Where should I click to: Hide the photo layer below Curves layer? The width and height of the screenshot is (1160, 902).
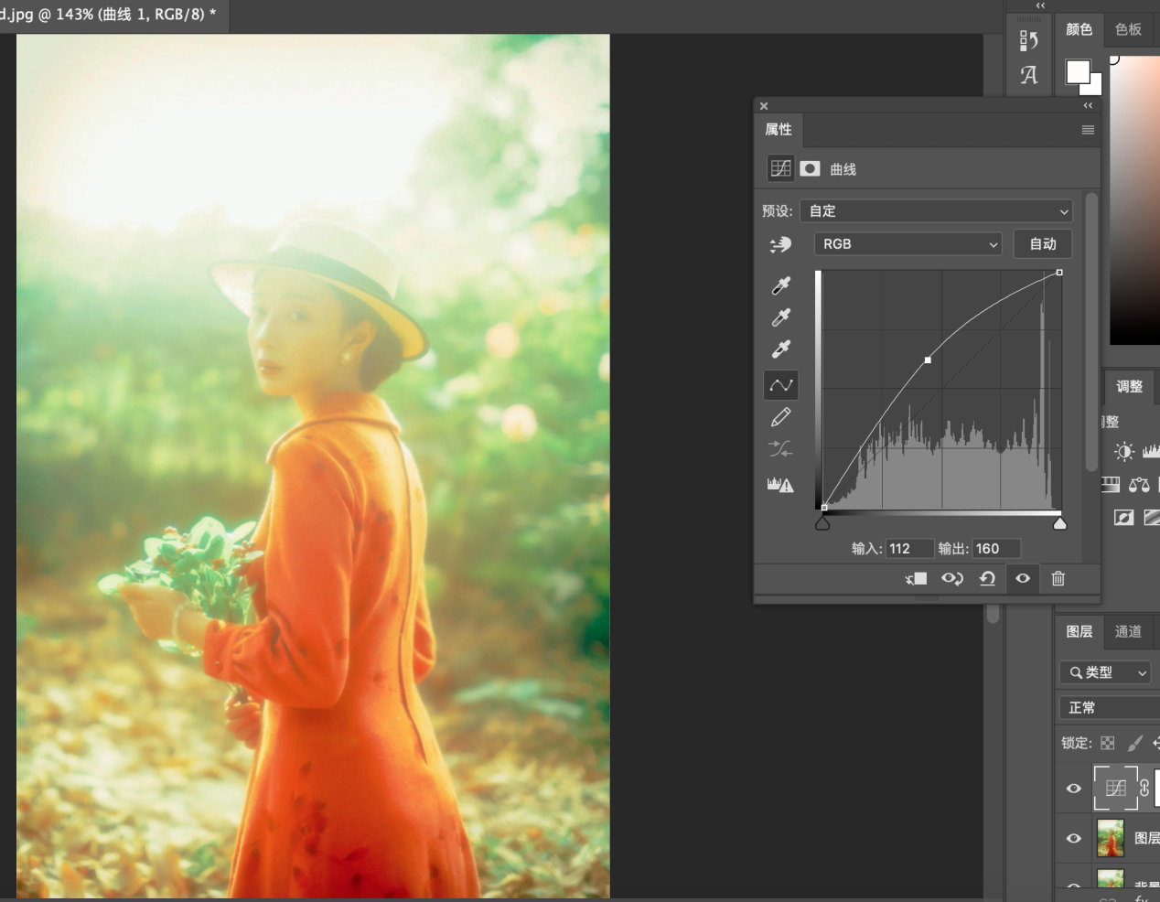pyautogui.click(x=1074, y=838)
